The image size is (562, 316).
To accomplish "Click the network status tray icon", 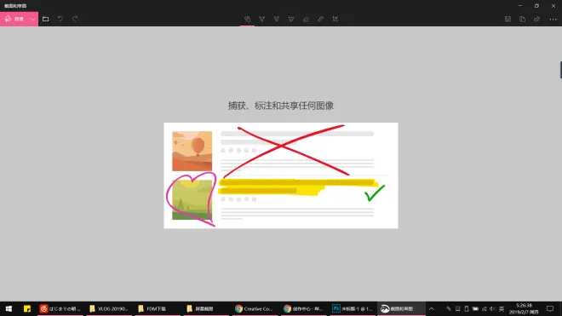I will (485, 309).
